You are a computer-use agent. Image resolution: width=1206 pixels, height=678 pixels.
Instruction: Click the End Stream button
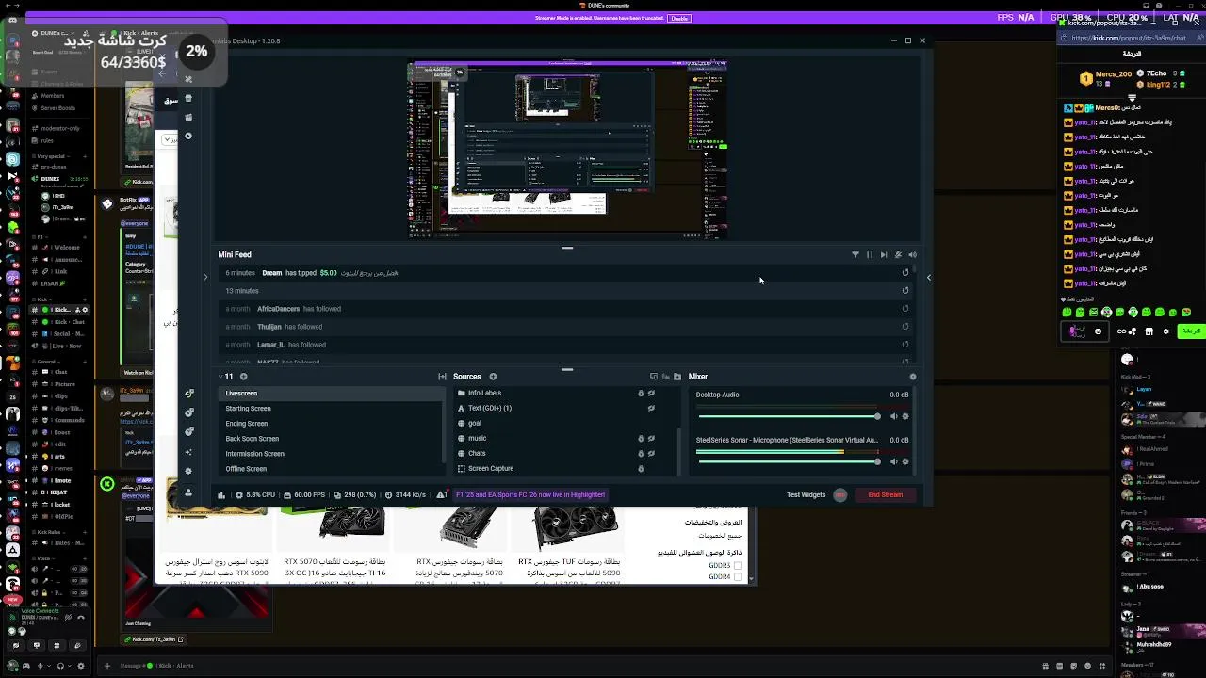click(885, 494)
